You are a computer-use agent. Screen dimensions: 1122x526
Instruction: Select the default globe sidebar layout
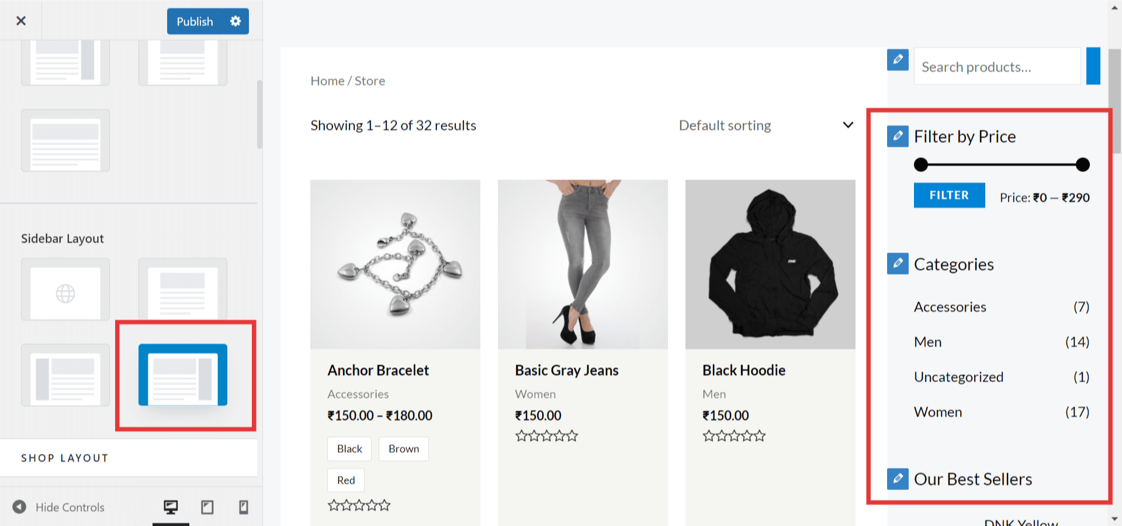[65, 290]
